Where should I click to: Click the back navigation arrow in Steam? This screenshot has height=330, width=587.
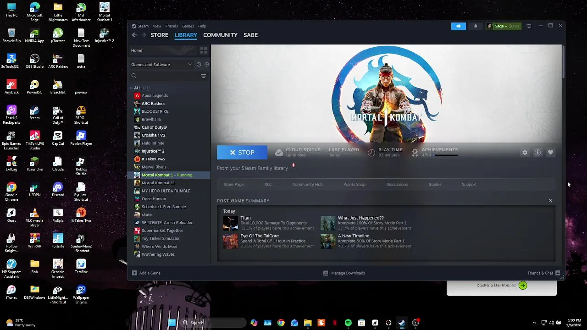[134, 35]
